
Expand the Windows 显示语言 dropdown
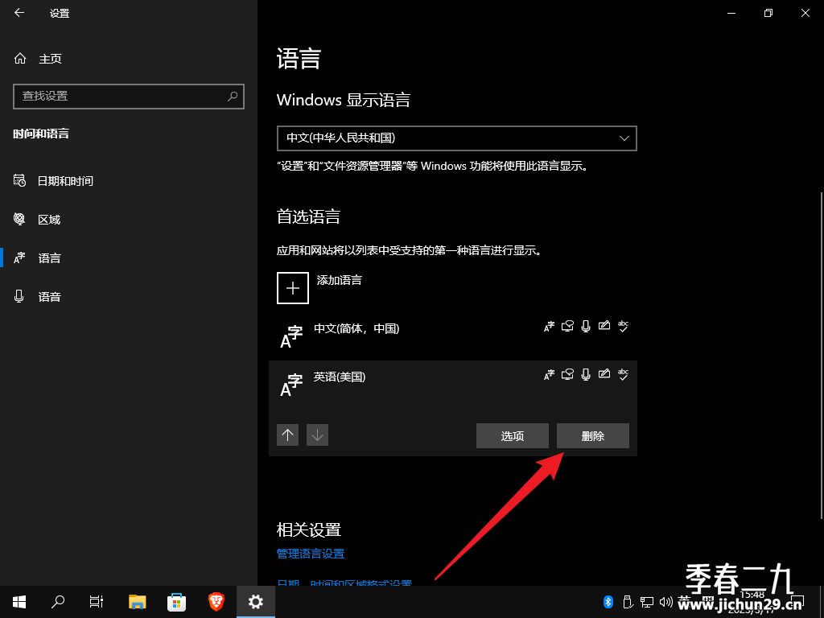coord(457,138)
